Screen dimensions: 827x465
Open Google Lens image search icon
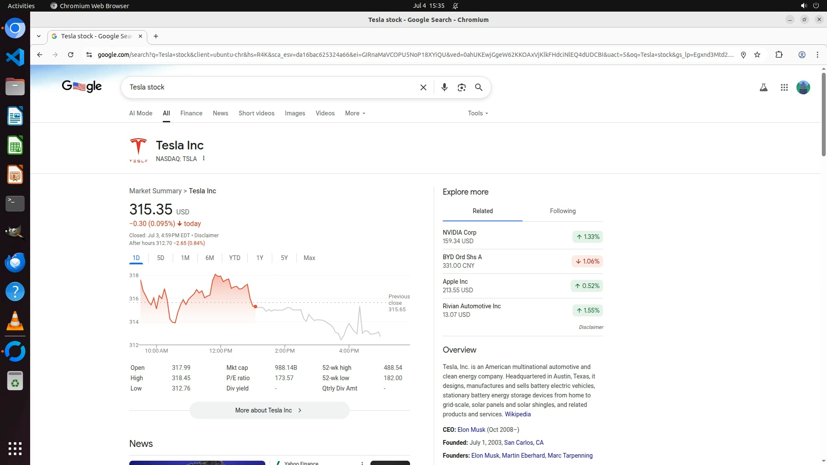pos(462,87)
